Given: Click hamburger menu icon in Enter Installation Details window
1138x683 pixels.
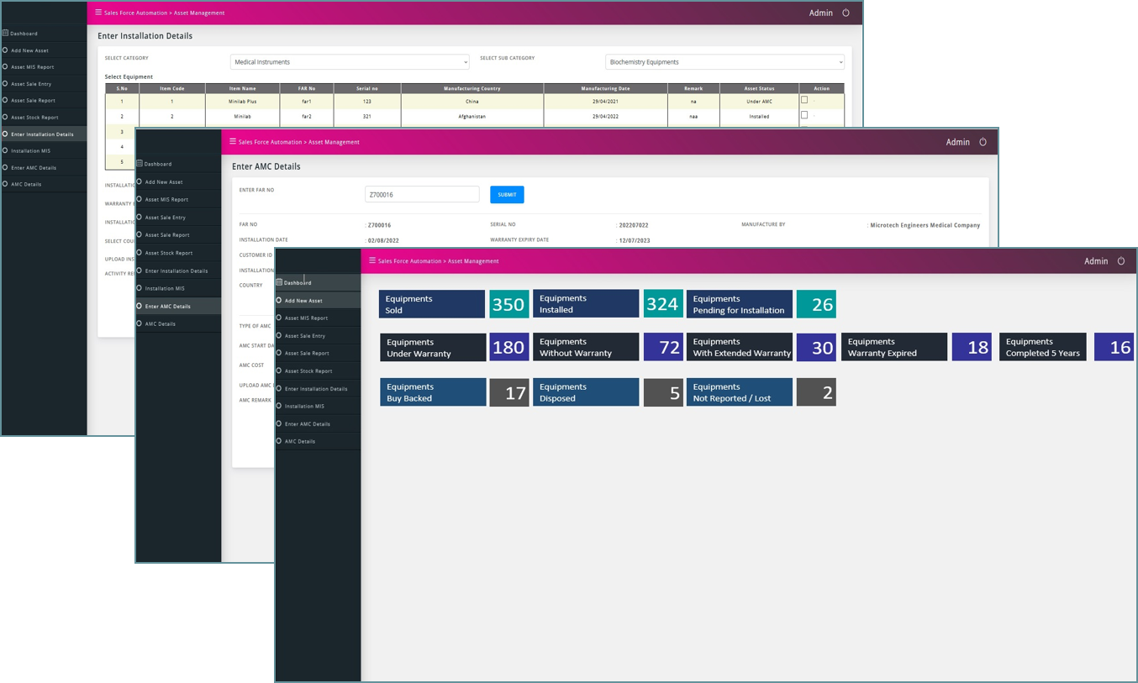Looking at the screenshot, I should tap(98, 13).
